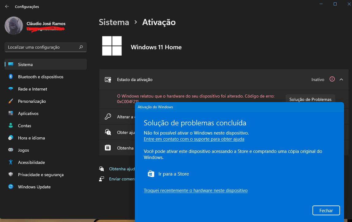Open the Obtenha ajuda link at bottom
This screenshot has height=222, width=352.
122,169
